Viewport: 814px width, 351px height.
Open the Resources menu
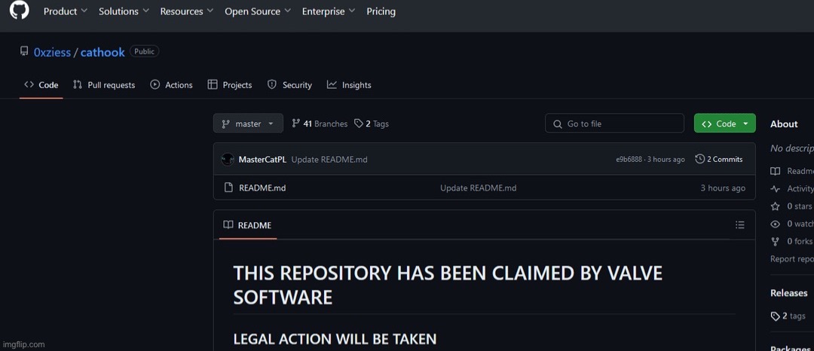tap(186, 11)
